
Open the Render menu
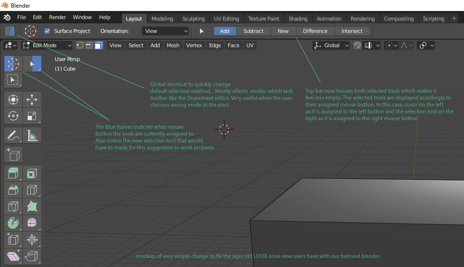[58, 17]
